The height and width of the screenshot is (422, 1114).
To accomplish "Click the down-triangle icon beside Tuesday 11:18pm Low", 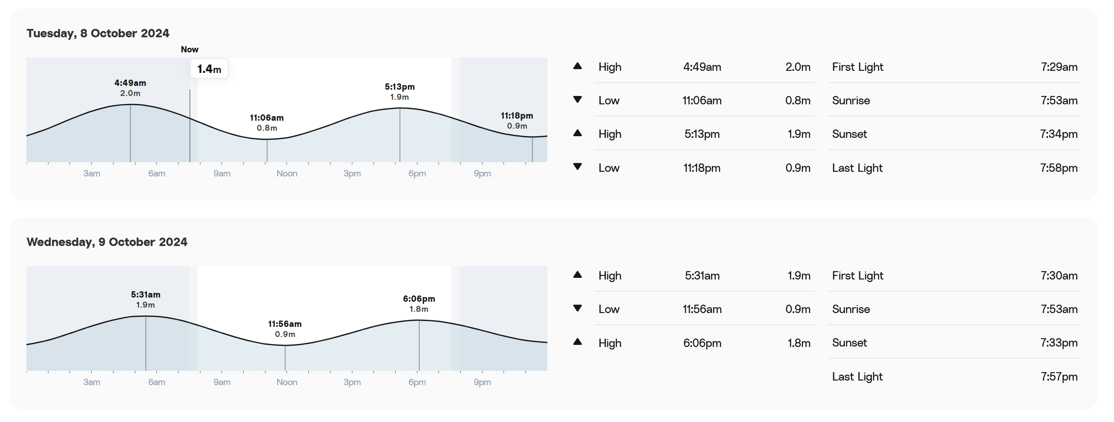I will (577, 167).
